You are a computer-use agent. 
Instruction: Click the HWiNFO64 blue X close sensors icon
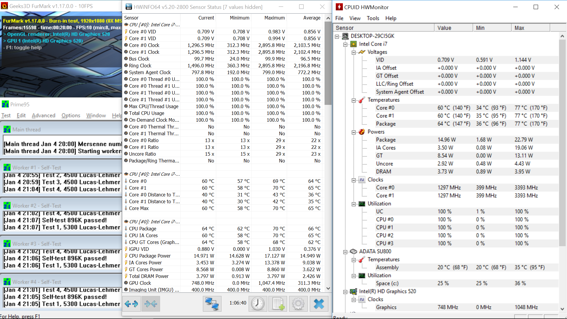pyautogui.click(x=319, y=304)
